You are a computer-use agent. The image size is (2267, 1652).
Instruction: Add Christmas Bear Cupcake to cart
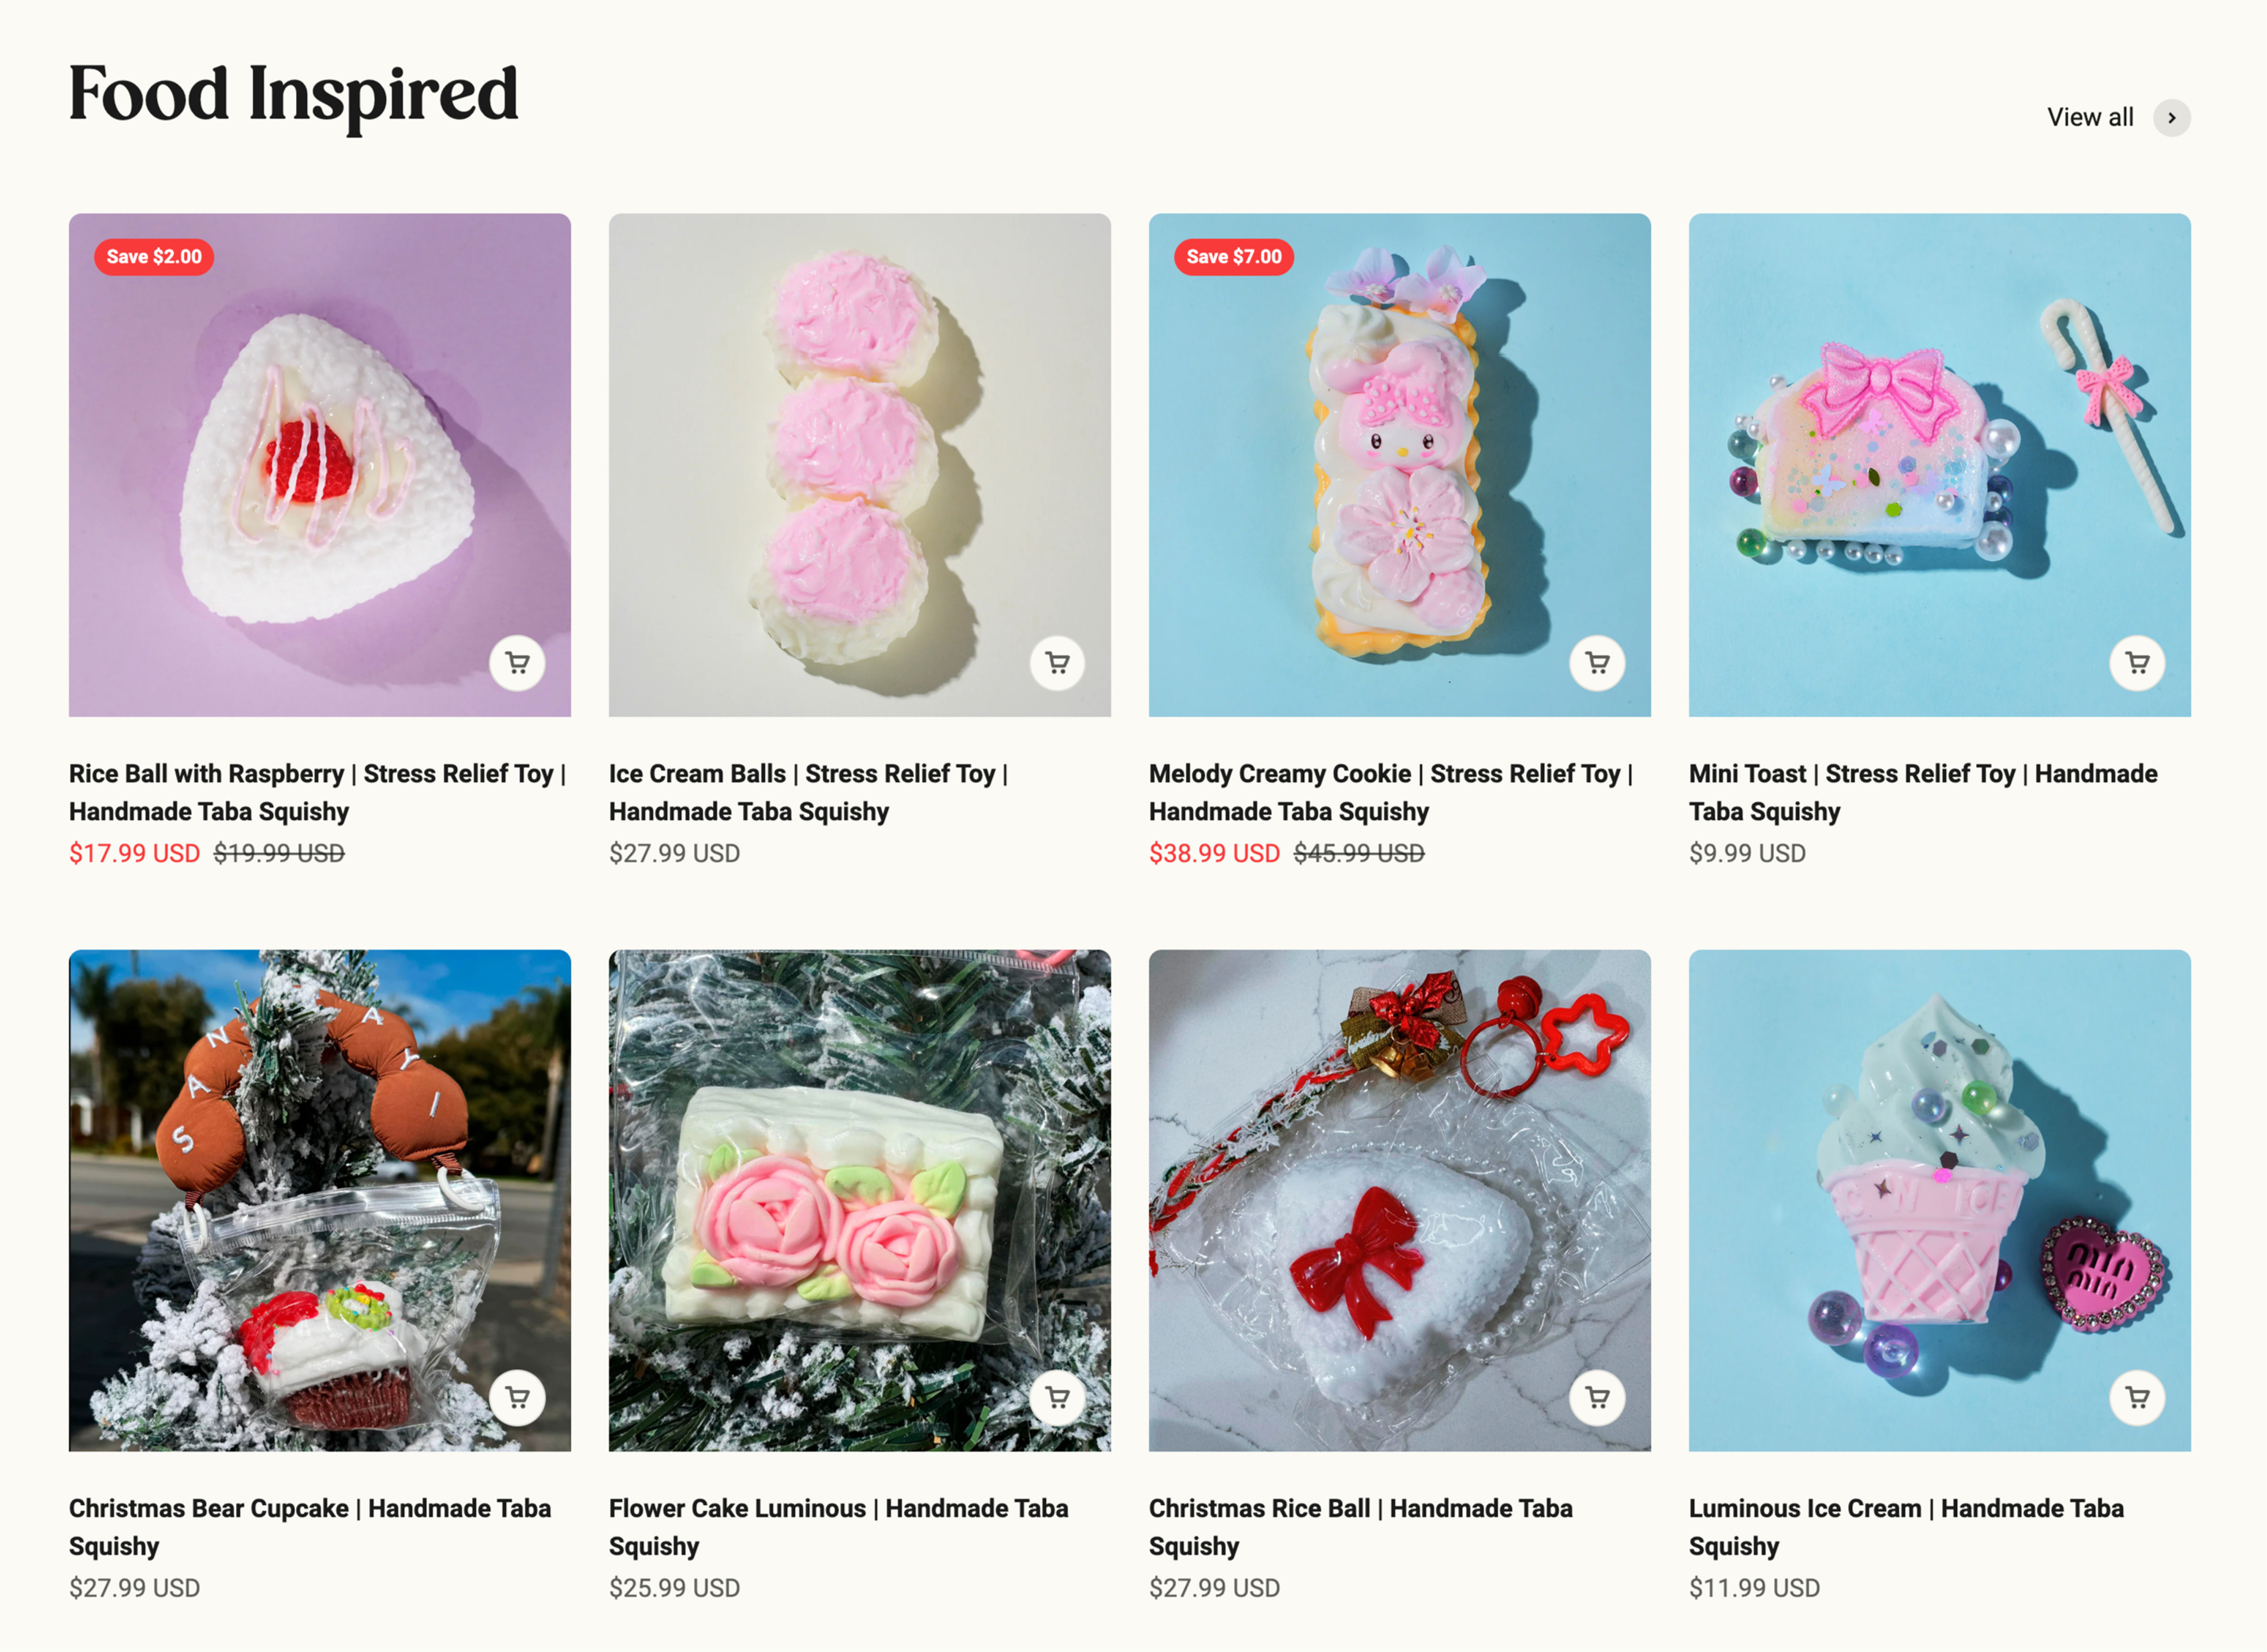pyautogui.click(x=517, y=1397)
